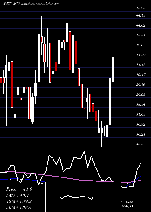
Task: Select the 42.6 price axis label
Action: 140,45
